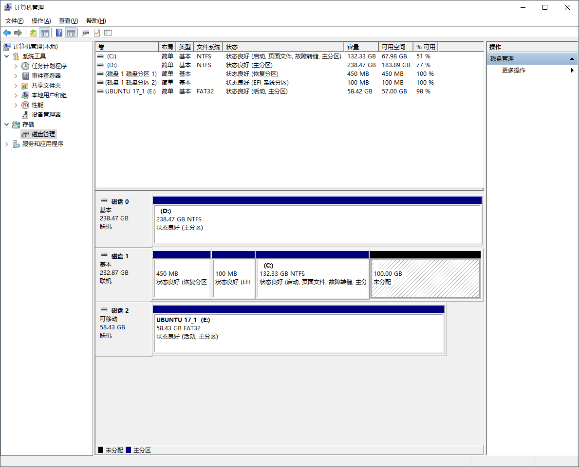Sort by the 容量 column header
579x467 pixels.
coord(361,47)
